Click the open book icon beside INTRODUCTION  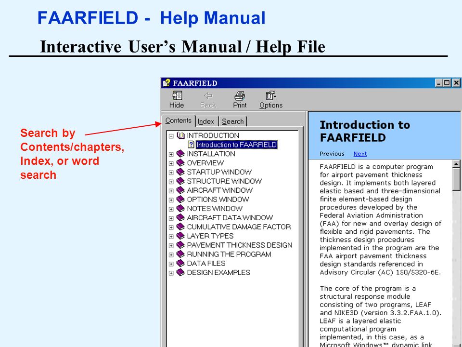pos(180,136)
